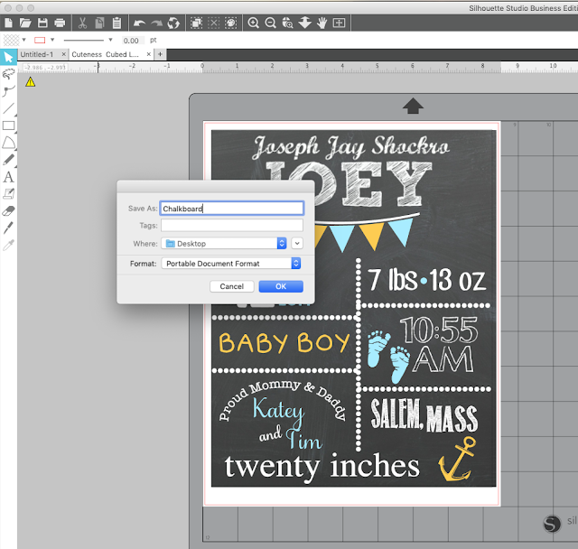Click the Save floppy disk icon
This screenshot has width=578, height=549.
(42, 23)
